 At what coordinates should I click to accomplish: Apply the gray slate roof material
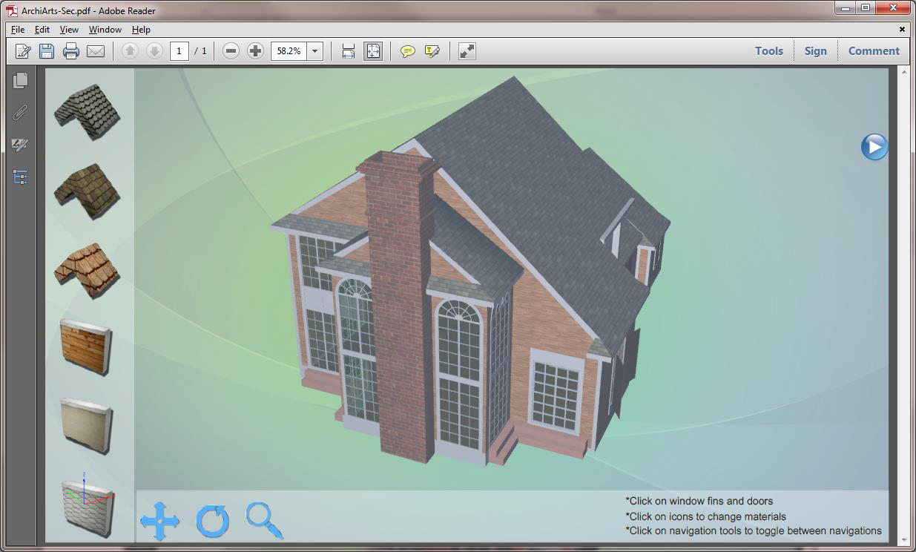[87, 112]
